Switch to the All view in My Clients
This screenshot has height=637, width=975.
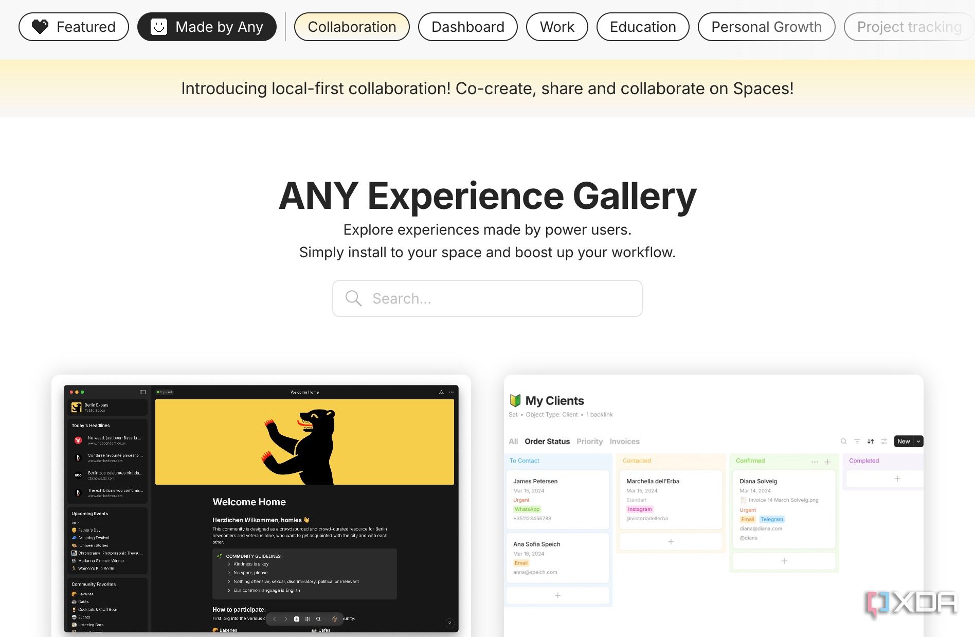[x=513, y=441]
